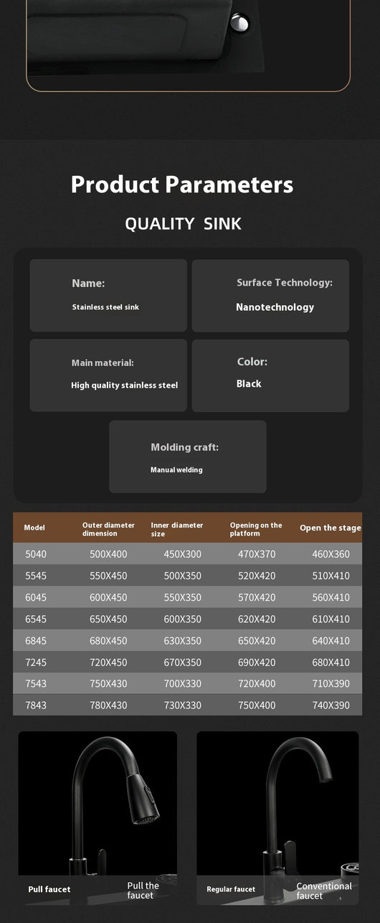Click the Open the stage header
Screen dimensions: 380x923
pos(331,528)
